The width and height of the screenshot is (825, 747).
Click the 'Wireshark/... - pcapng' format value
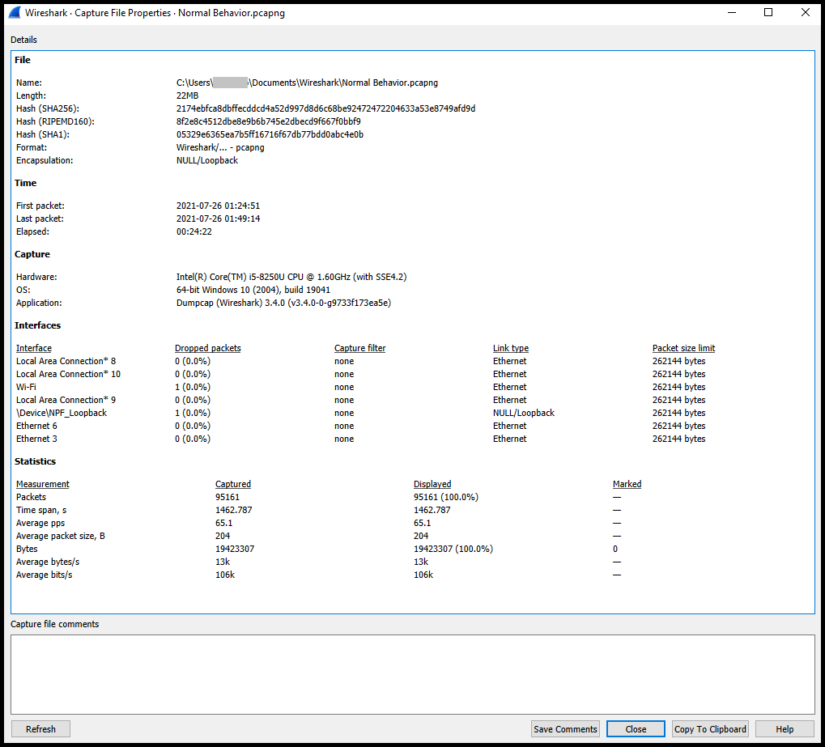coord(220,147)
